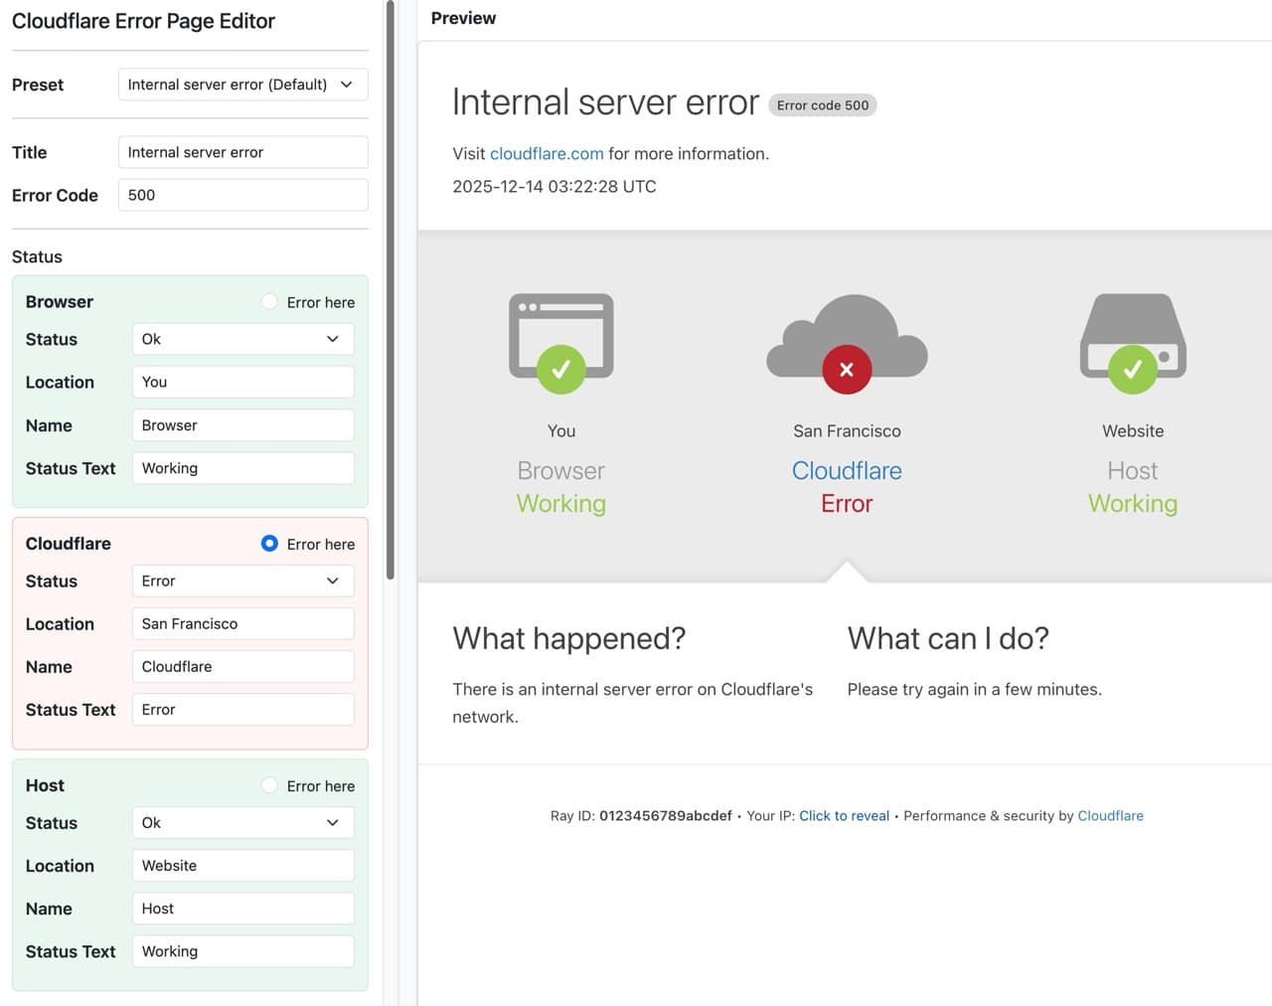Click the red X error badge
The image size is (1272, 1006).
pyautogui.click(x=847, y=370)
